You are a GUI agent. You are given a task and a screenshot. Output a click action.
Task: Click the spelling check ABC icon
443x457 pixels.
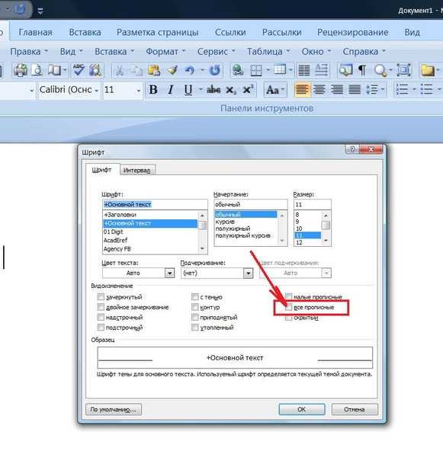tap(79, 70)
